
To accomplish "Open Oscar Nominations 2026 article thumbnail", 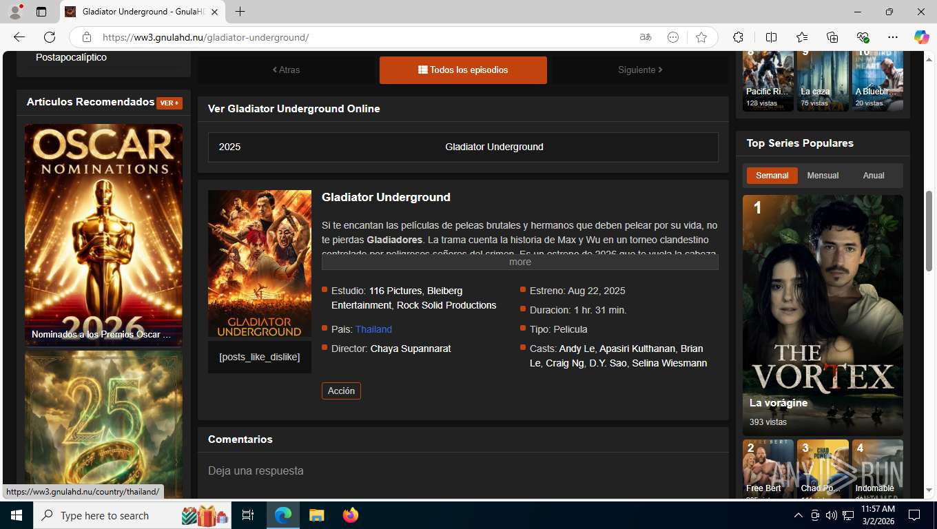I will (103, 234).
